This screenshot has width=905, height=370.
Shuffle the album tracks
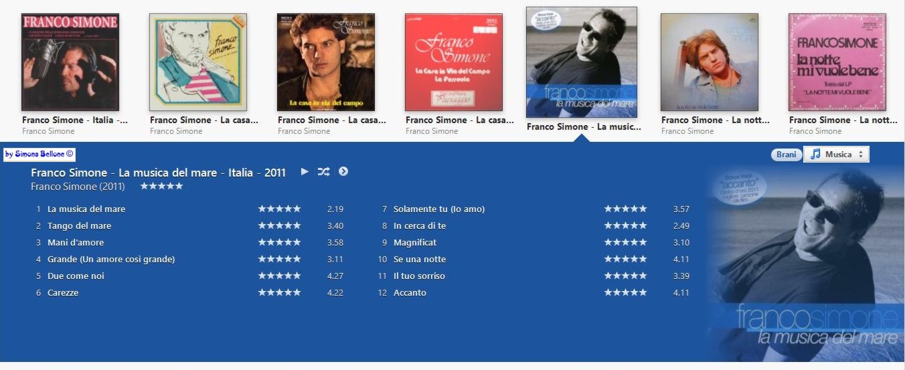(323, 171)
